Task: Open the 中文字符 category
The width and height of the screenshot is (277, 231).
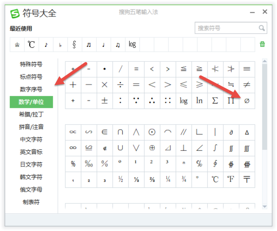Action: [31, 139]
